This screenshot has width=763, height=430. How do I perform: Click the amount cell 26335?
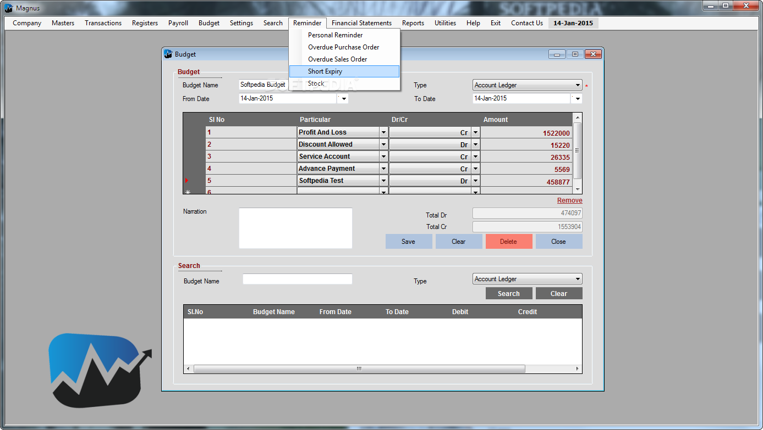(x=526, y=157)
